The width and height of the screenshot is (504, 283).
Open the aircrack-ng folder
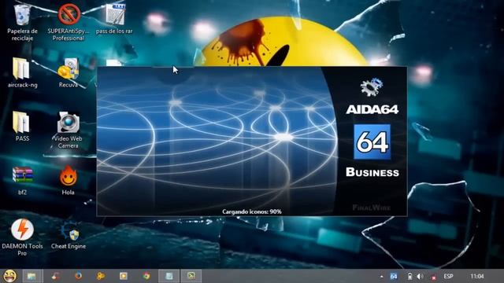(22, 72)
